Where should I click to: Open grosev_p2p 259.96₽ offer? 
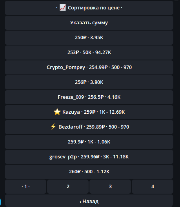click(89, 157)
